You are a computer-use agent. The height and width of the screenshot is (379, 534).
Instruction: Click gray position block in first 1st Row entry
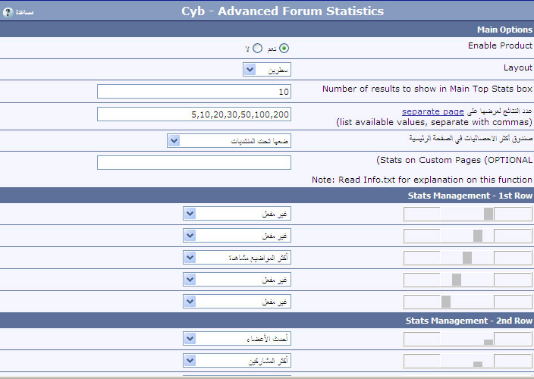(x=488, y=214)
